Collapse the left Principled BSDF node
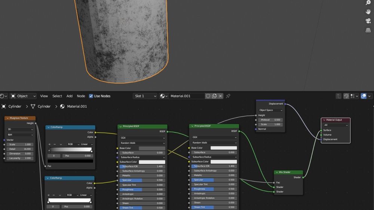 tap(120, 126)
